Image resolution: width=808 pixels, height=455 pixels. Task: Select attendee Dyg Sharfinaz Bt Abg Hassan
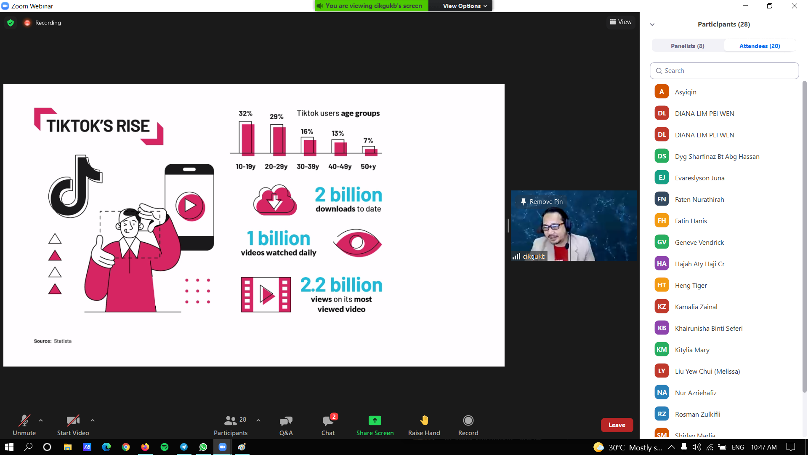(x=724, y=156)
